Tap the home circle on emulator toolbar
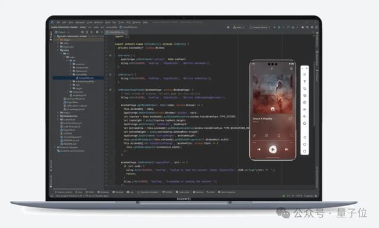Image resolution: width=379 pixels, height=228 pixels. [305, 144]
